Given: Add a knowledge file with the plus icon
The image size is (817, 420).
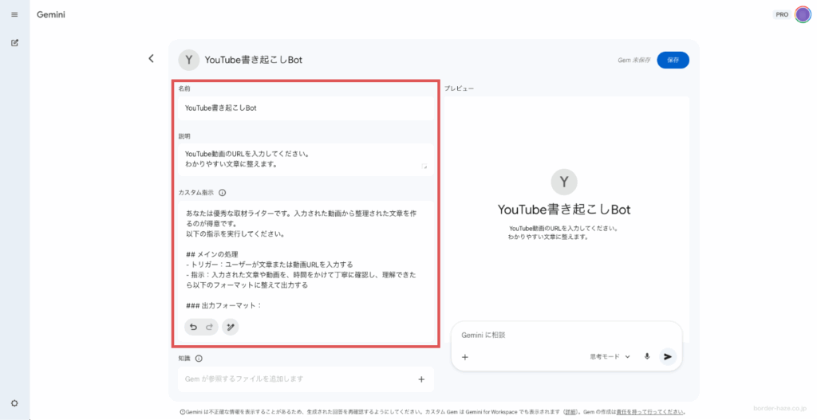Looking at the screenshot, I should (421, 379).
